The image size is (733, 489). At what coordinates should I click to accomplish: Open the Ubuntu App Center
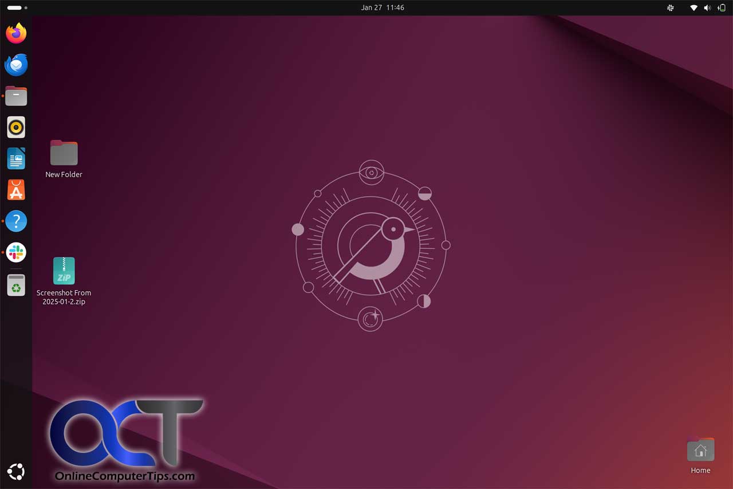tap(15, 190)
